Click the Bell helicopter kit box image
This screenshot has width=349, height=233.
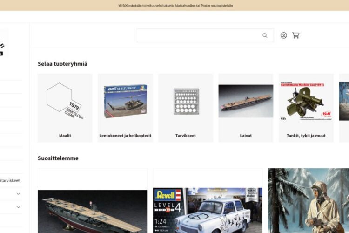[x=125, y=101]
